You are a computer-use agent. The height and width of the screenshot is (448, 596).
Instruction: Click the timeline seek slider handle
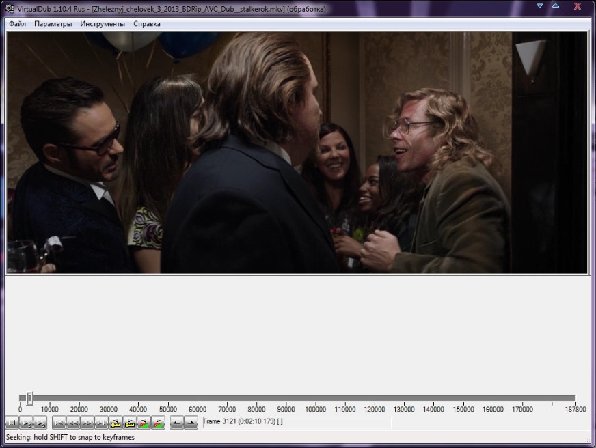(x=29, y=398)
